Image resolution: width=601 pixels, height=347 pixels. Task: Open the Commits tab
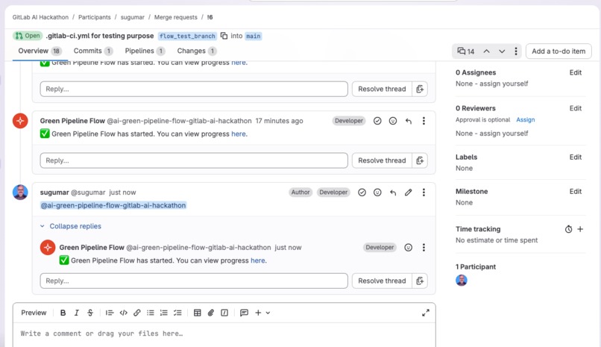pos(93,51)
